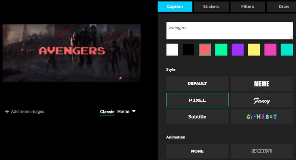Select the yellow color swatch
Viewport: 296px width, 160px height.
tap(254, 50)
